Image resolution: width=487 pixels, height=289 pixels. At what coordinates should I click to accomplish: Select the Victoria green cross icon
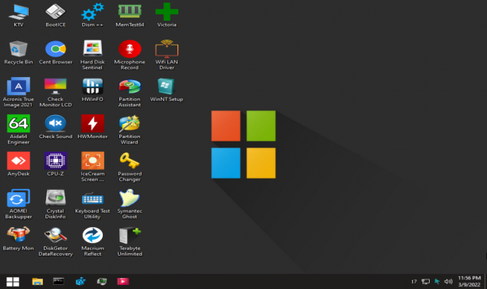tap(167, 15)
